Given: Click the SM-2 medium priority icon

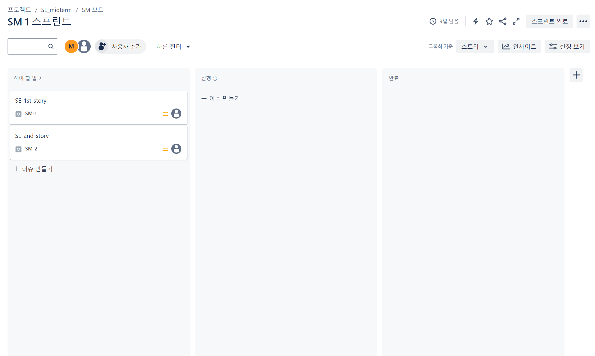Looking at the screenshot, I should (165, 149).
